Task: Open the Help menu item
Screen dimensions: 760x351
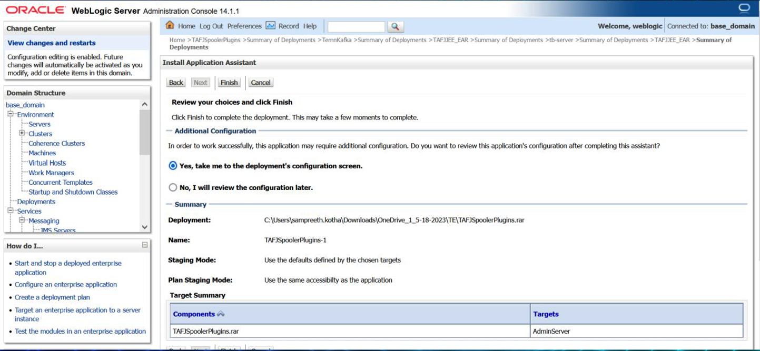Action: [x=310, y=26]
